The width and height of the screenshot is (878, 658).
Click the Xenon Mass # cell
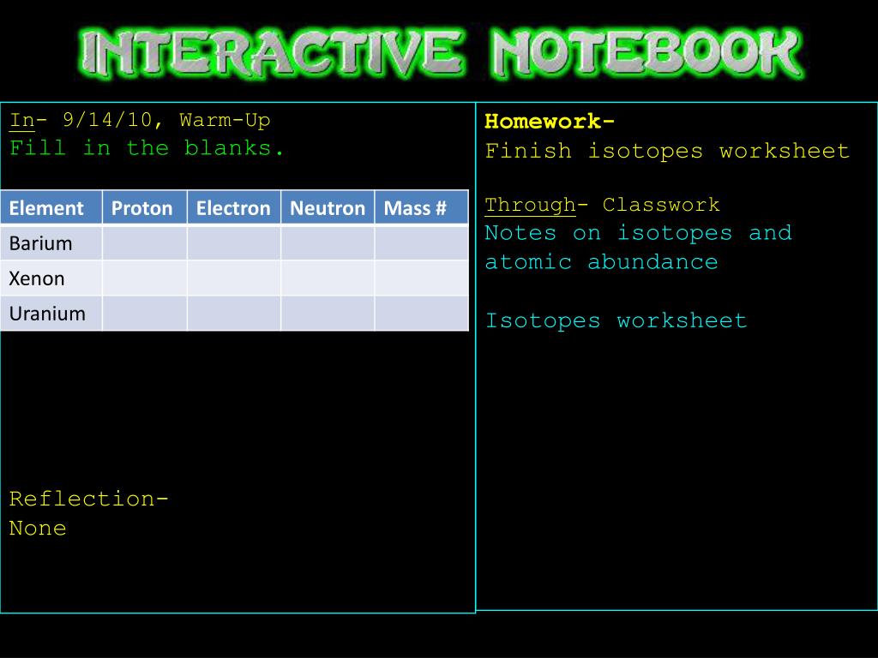point(422,278)
